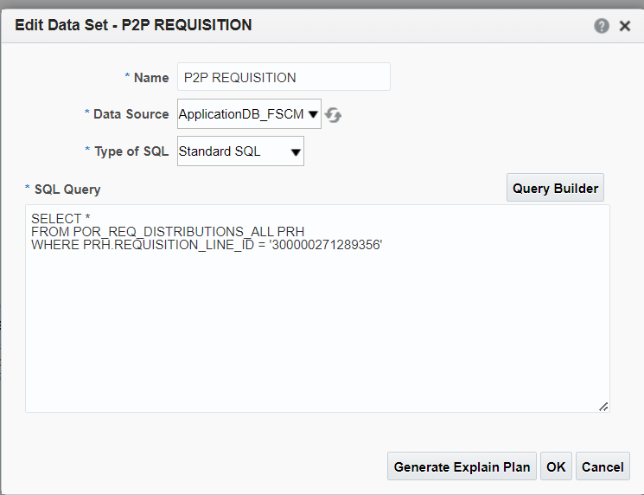
Task: Confirm with the OK button
Action: point(556,466)
